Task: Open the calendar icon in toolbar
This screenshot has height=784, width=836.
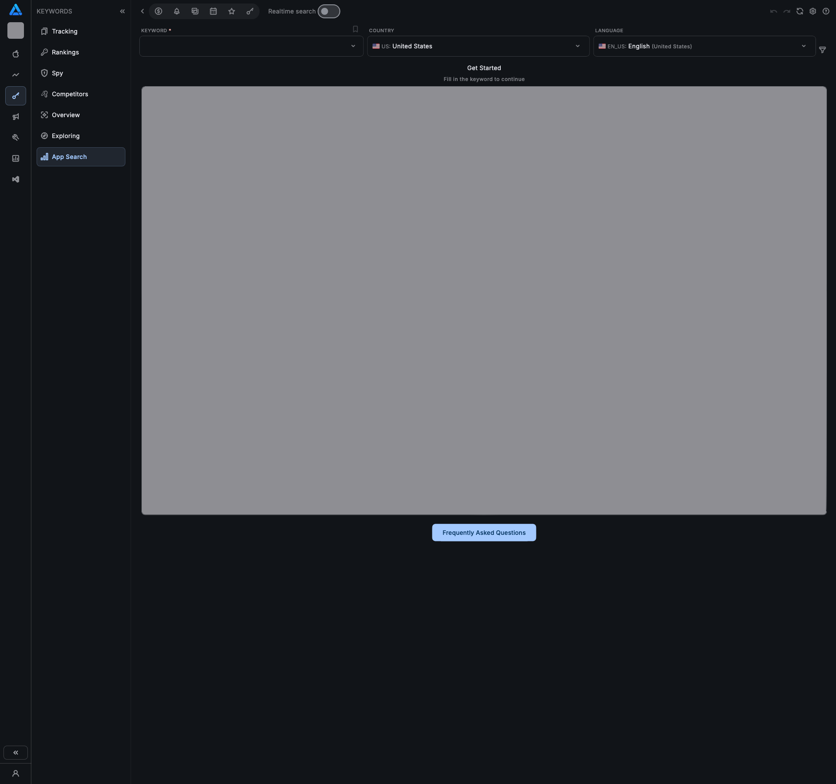Action: [x=213, y=11]
